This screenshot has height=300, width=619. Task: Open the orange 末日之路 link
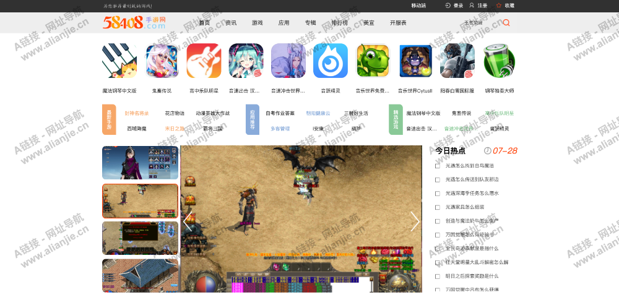tap(175, 129)
